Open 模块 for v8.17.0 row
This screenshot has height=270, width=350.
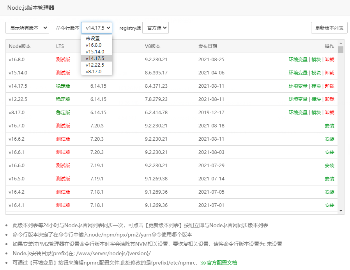(316, 113)
